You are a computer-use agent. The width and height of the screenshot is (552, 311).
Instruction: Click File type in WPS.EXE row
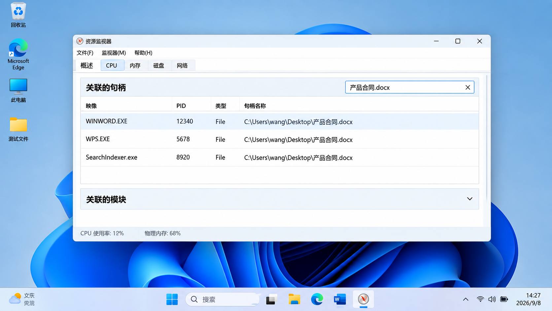pyautogui.click(x=220, y=139)
